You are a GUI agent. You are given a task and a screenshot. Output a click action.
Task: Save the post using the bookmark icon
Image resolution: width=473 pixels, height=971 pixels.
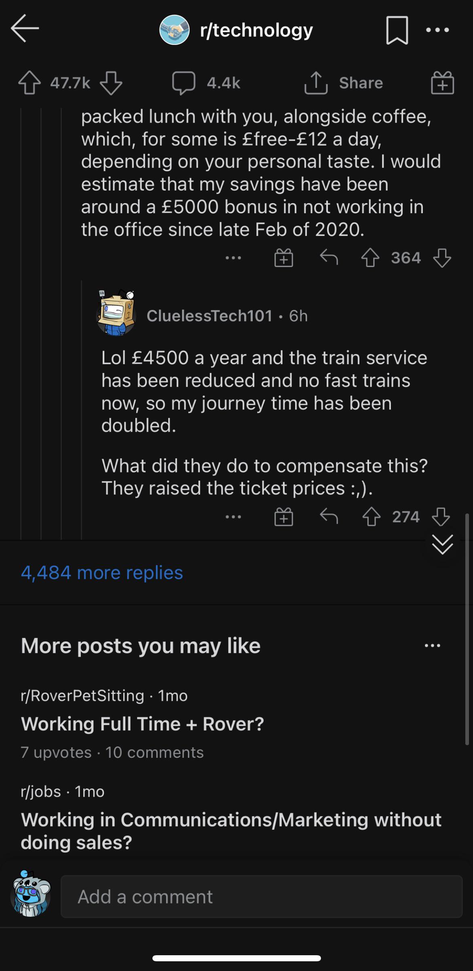click(397, 30)
